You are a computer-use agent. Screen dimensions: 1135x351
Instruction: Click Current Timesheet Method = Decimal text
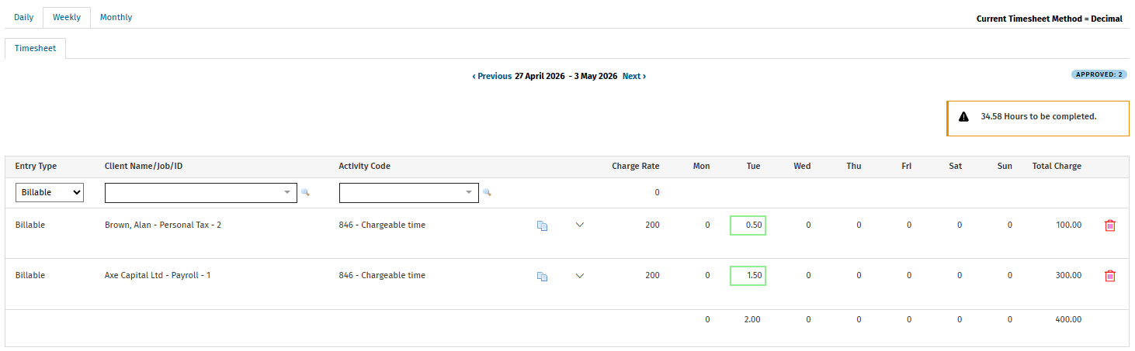point(1050,19)
